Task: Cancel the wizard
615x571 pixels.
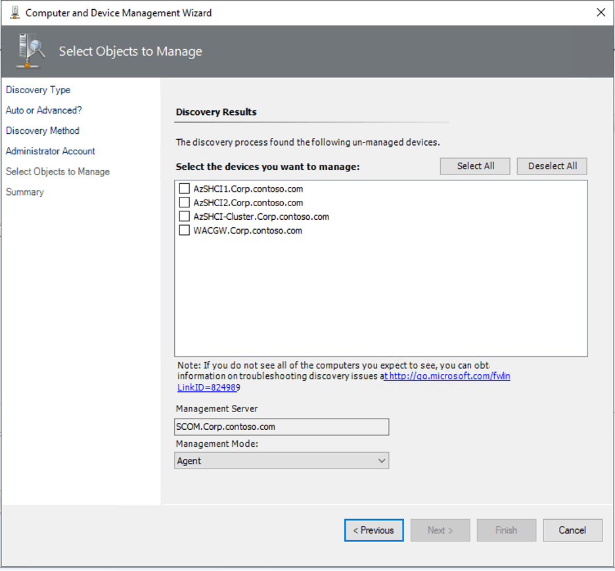Action: click(x=572, y=530)
